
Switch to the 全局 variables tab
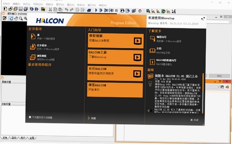click(x=32, y=138)
